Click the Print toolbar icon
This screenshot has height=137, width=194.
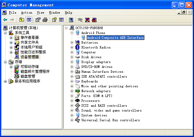tap(45, 20)
